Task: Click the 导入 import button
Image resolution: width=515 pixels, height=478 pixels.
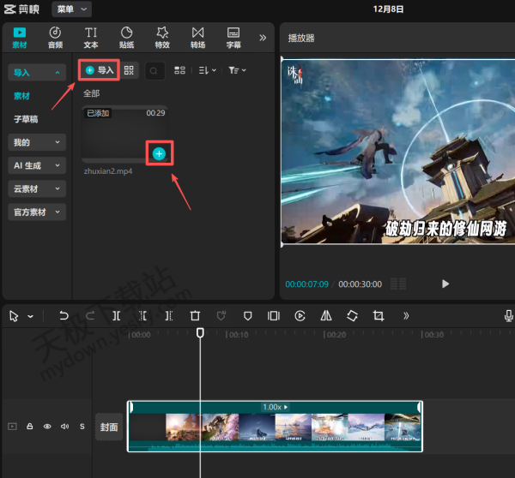Action: (99, 70)
